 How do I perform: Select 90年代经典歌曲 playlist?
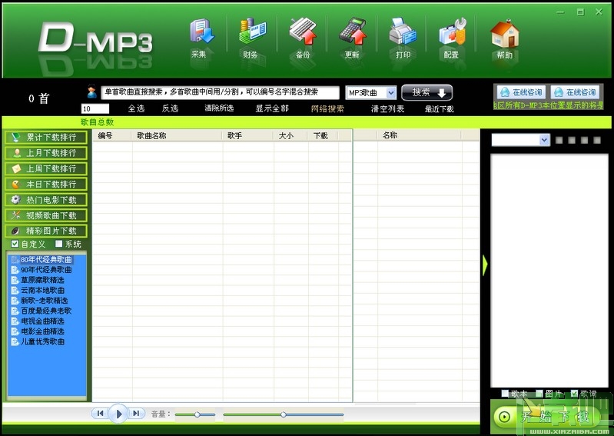tap(46, 269)
